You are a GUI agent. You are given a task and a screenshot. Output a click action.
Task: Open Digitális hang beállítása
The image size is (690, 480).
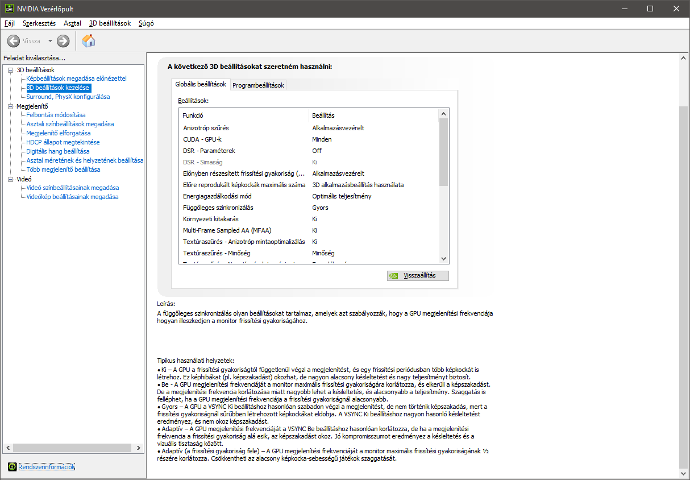point(58,151)
